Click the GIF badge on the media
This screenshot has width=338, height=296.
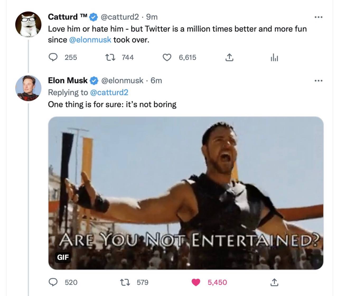(63, 257)
